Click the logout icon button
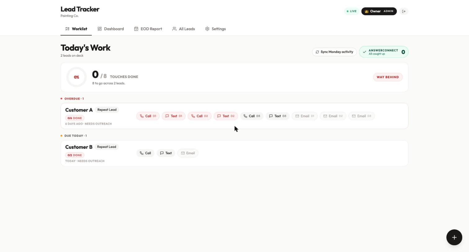Viewport: 469px width, 252px height. pyautogui.click(x=404, y=11)
